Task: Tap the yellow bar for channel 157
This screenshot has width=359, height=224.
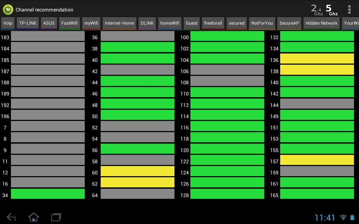Action: [x=317, y=160]
